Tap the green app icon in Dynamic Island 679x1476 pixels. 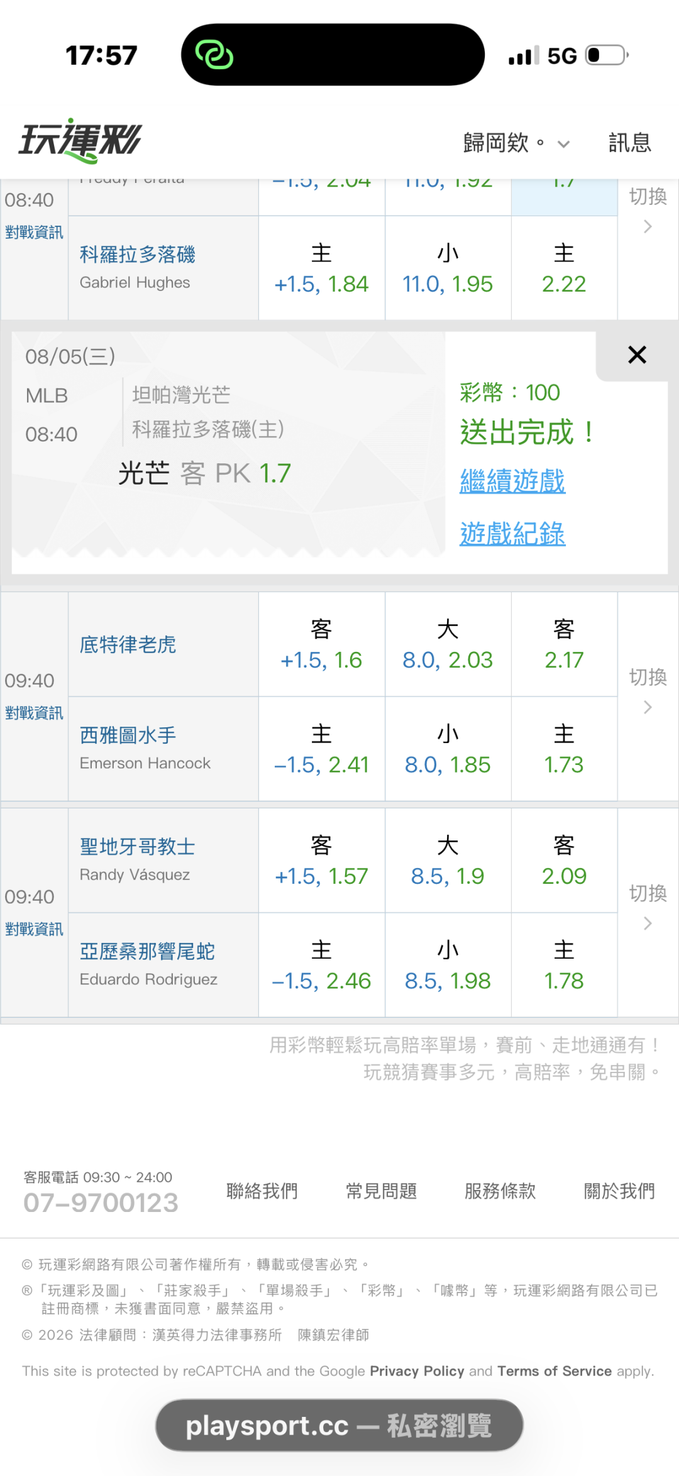point(214,55)
